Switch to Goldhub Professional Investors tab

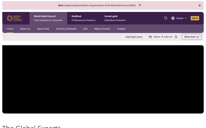[x=84, y=18]
